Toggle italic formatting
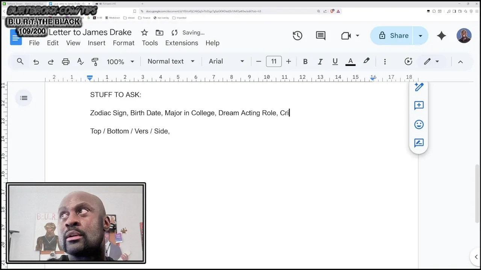This screenshot has width=481, height=270. click(x=320, y=61)
